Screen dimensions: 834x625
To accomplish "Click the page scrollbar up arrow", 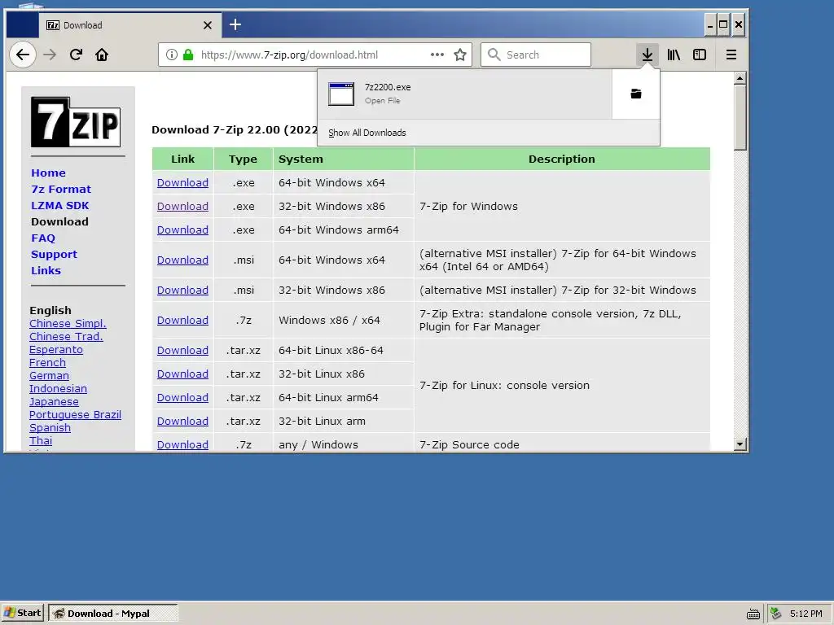I will (x=740, y=79).
